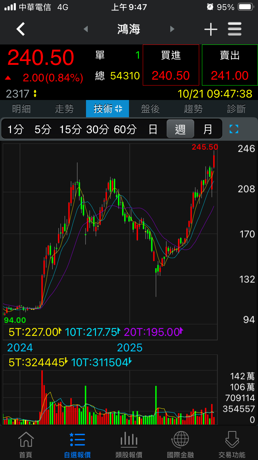The width and height of the screenshot is (258, 460).
Task: Open the 診斷 tab
Action: tap(236, 109)
